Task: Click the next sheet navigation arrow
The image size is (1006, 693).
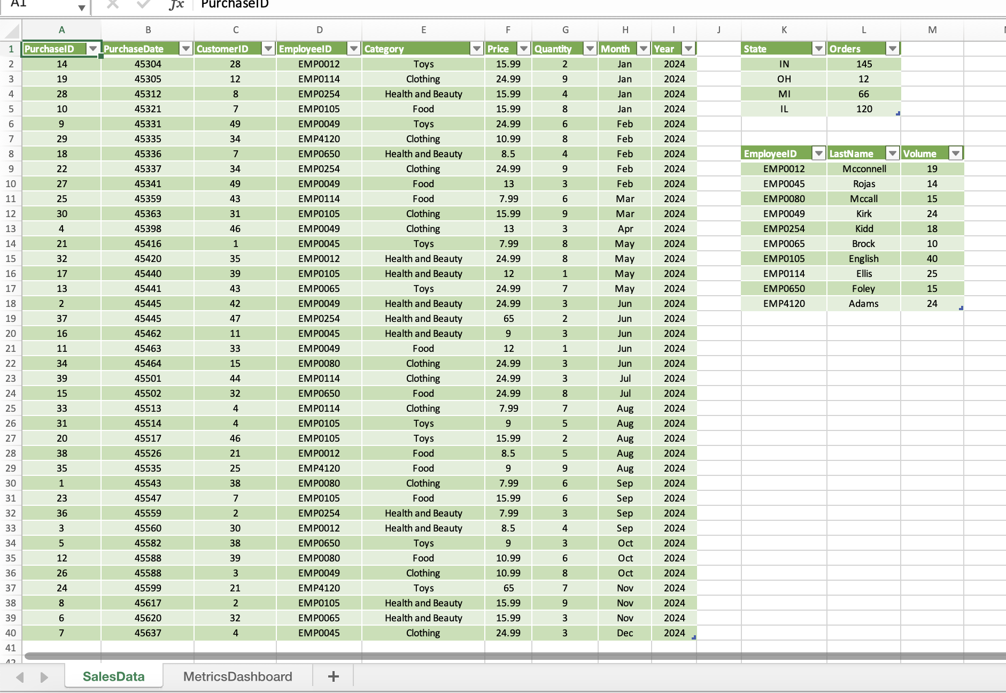Action: coord(44,676)
